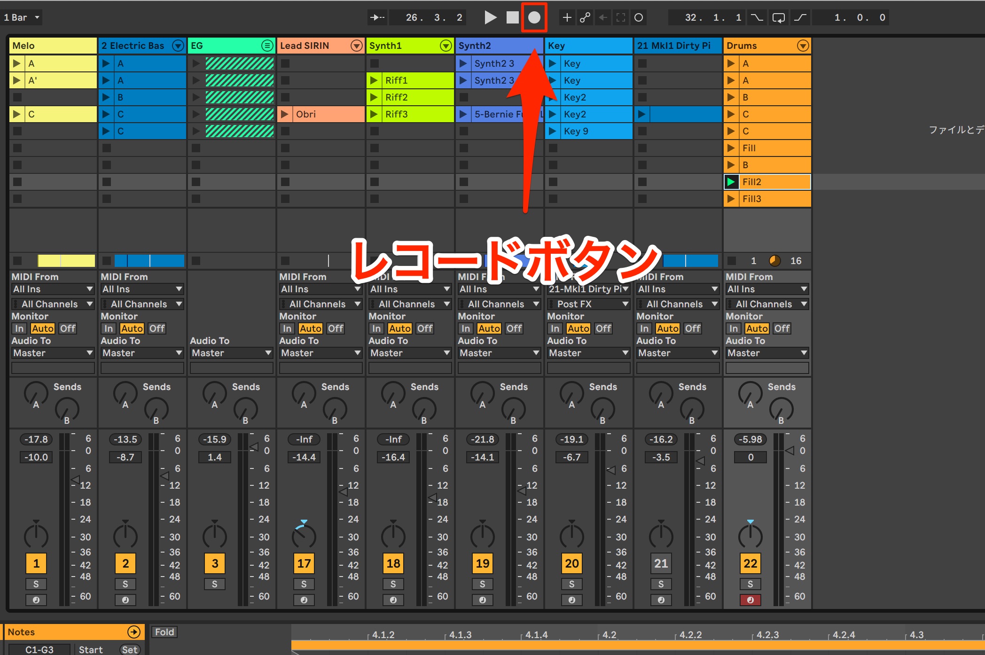Launch the Fill clip in Drums
Screen dimensions: 985x655
[731, 148]
